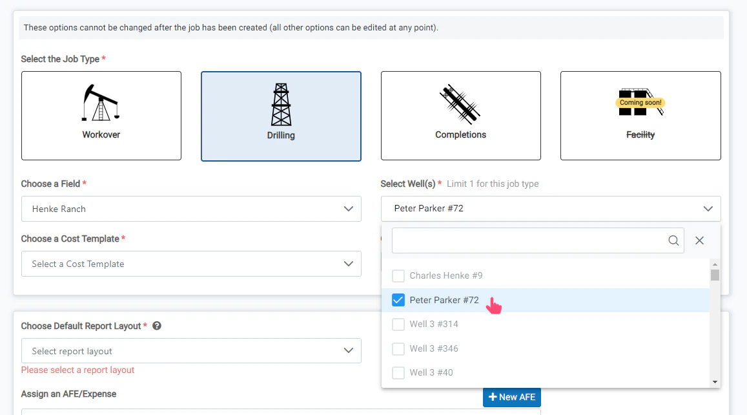Click the plus icon on New AFE
Screen dimensions: 747x415
494,397
